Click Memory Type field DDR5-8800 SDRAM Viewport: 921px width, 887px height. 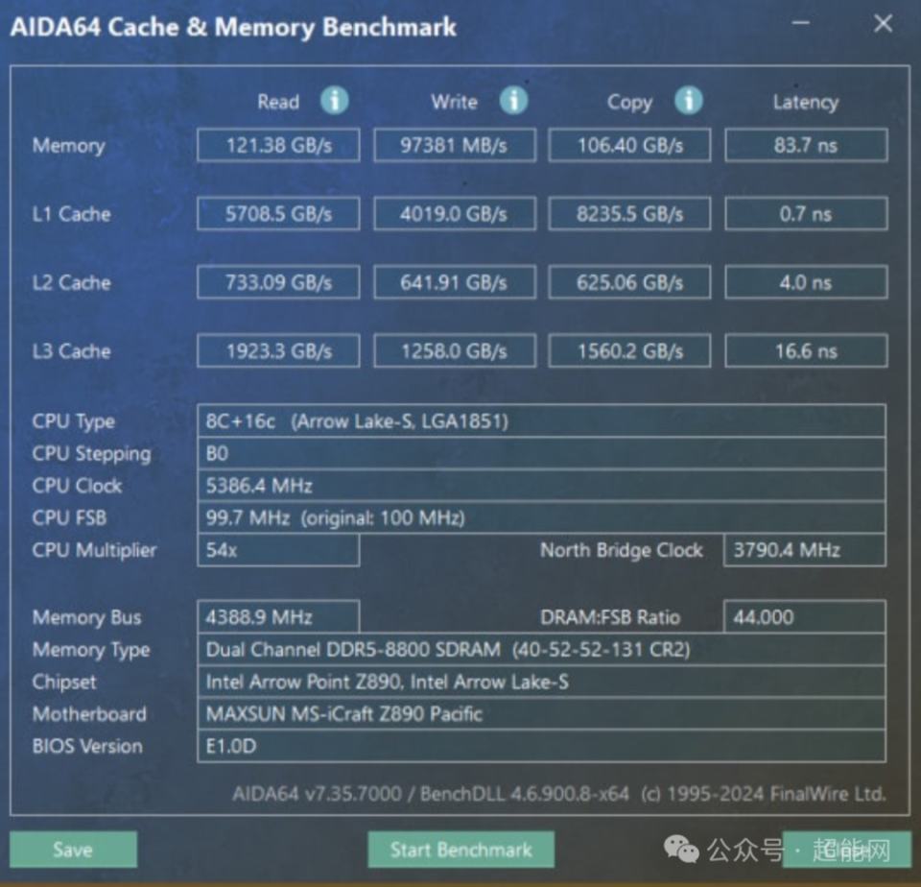click(541, 650)
